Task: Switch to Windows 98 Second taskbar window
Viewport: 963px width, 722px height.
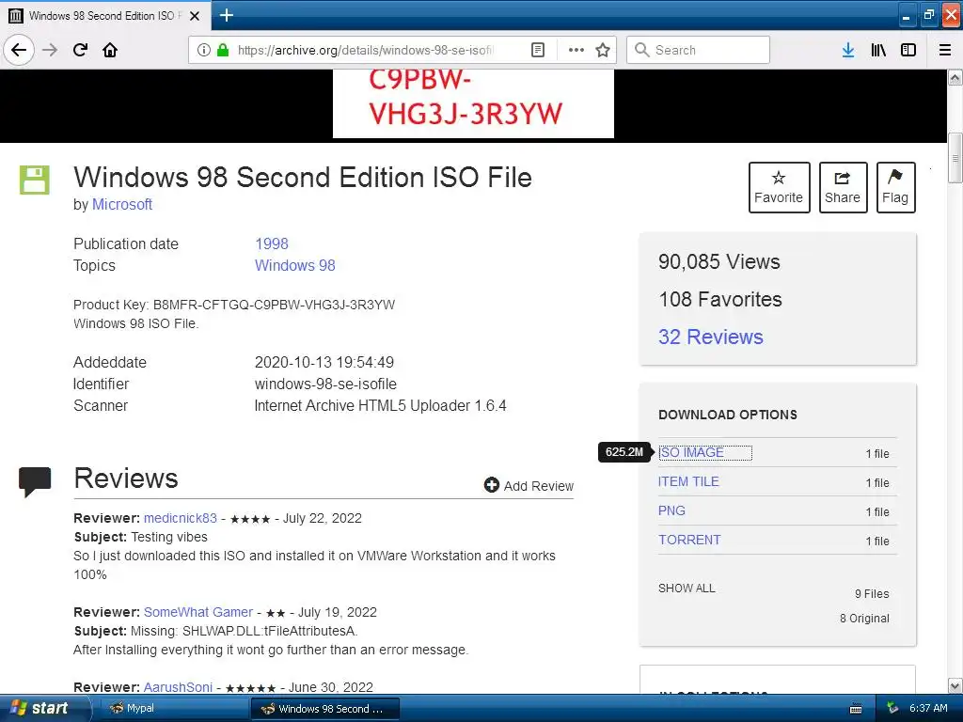Action: pyautogui.click(x=325, y=709)
